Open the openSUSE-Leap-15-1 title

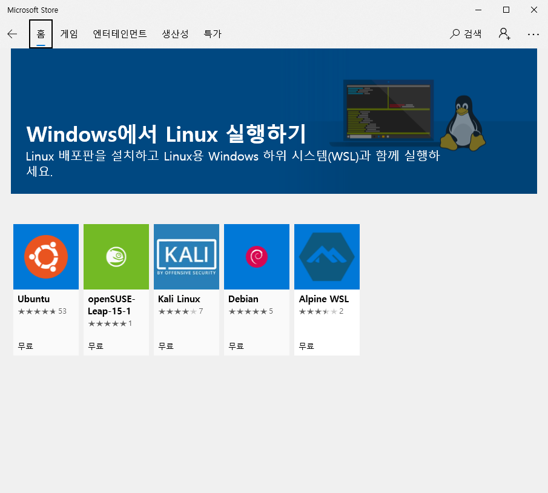coord(111,305)
